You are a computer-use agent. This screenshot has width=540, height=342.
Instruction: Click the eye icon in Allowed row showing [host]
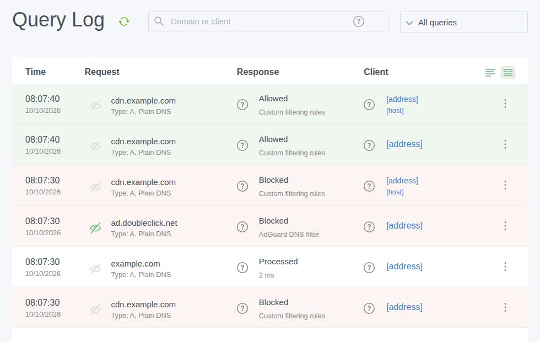95,106
